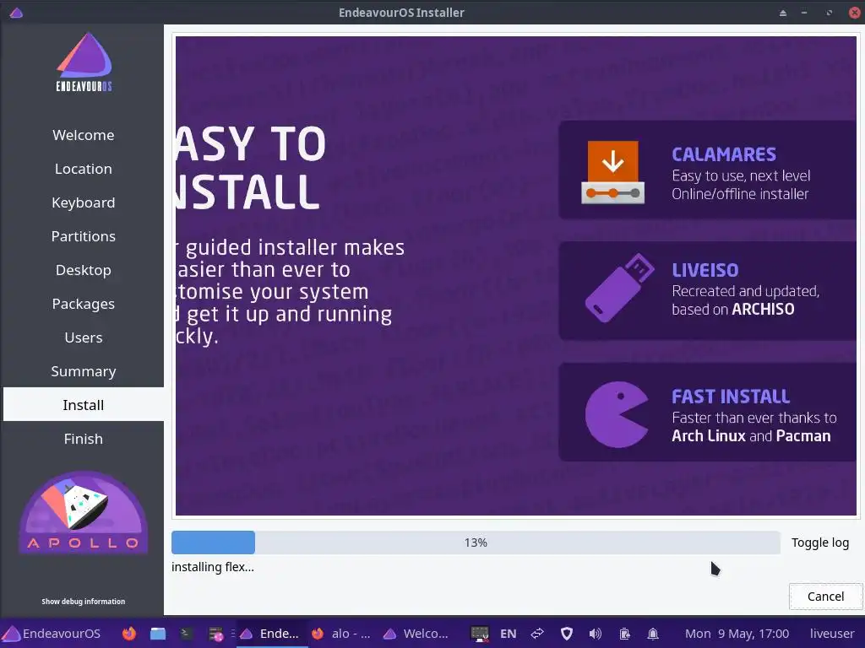This screenshot has height=648, width=865.
Task: Click the Calamares installer download icon
Action: coord(613,172)
